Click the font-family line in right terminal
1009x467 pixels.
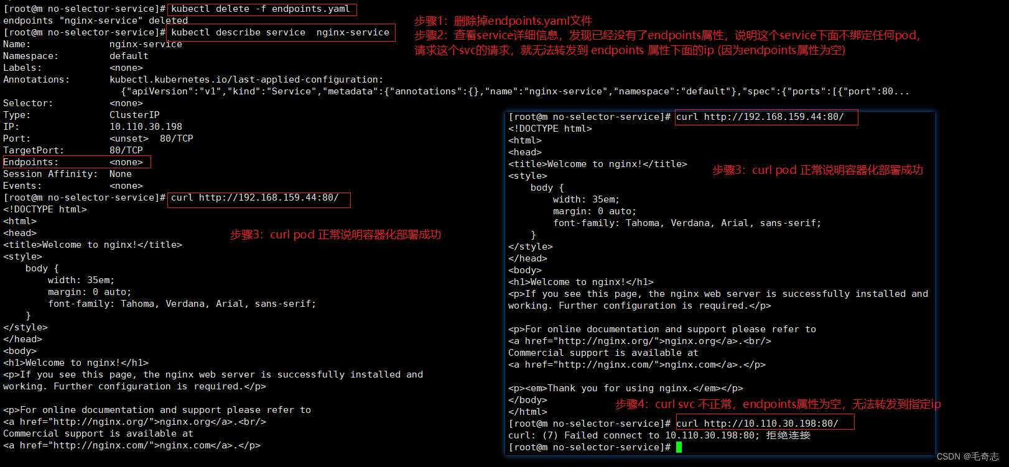point(687,223)
